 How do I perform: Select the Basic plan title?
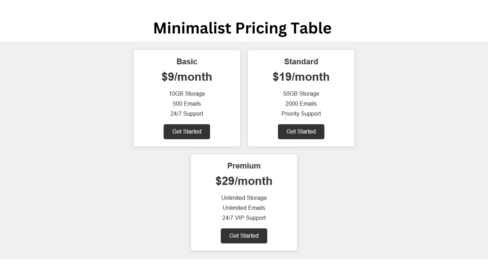187,62
